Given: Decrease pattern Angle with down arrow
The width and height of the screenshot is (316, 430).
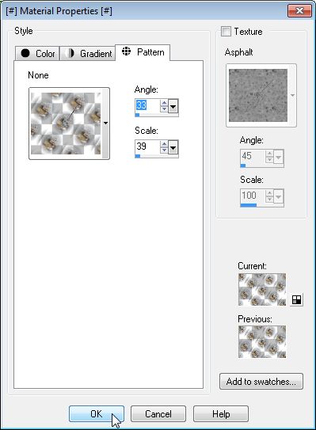Looking at the screenshot, I should pos(164,108).
